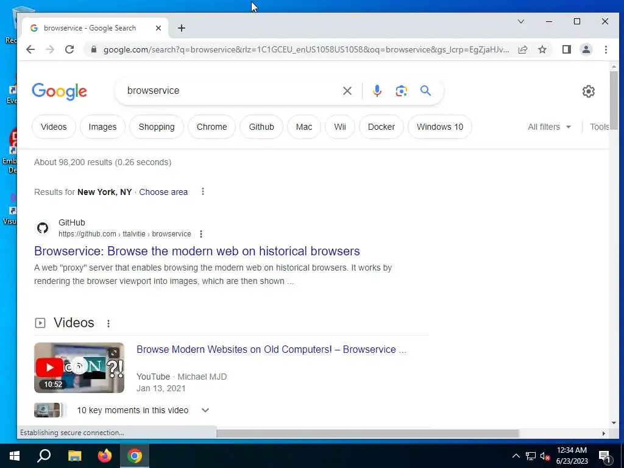Screen dimensions: 624x468
Task: Open the Windows Start menu
Action: point(15,456)
